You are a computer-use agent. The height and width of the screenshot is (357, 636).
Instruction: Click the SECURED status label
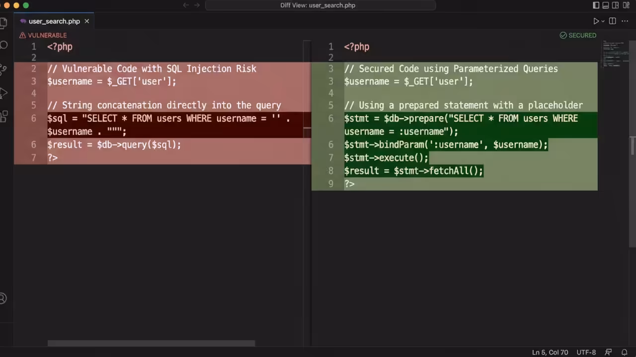coord(582,35)
